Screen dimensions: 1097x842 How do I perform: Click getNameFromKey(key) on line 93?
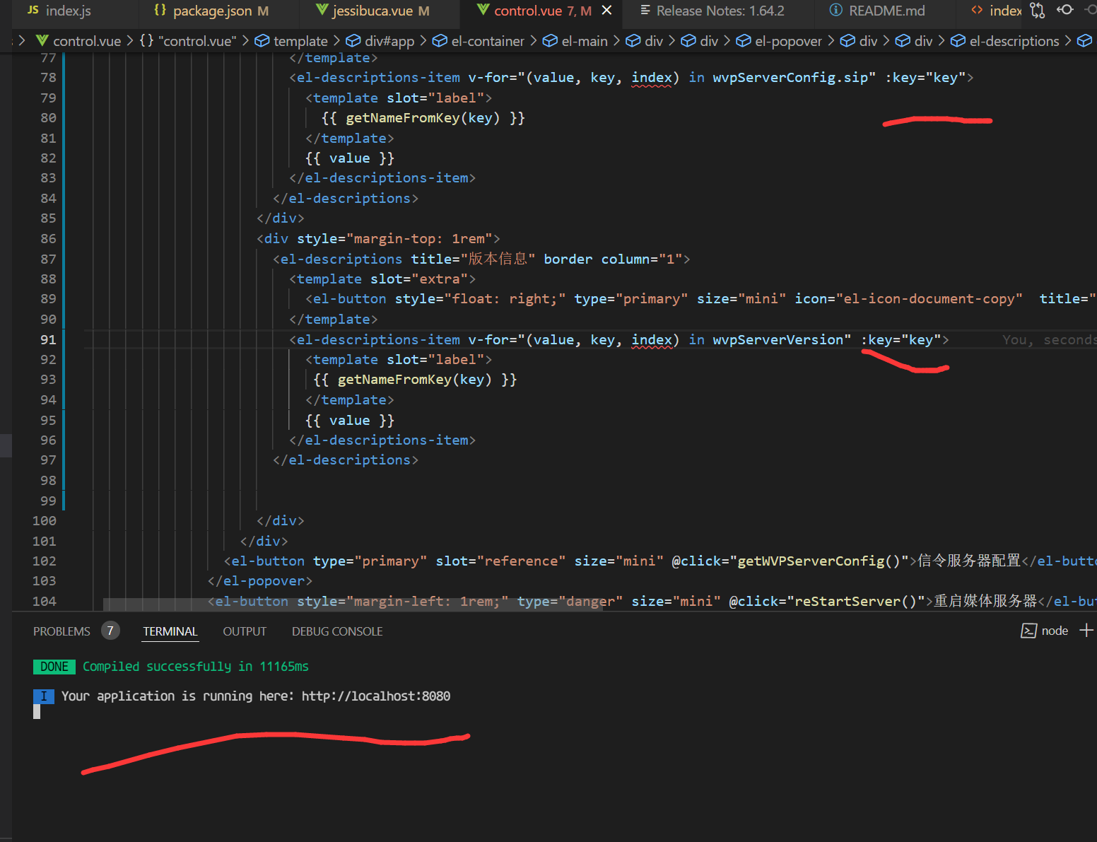415,380
